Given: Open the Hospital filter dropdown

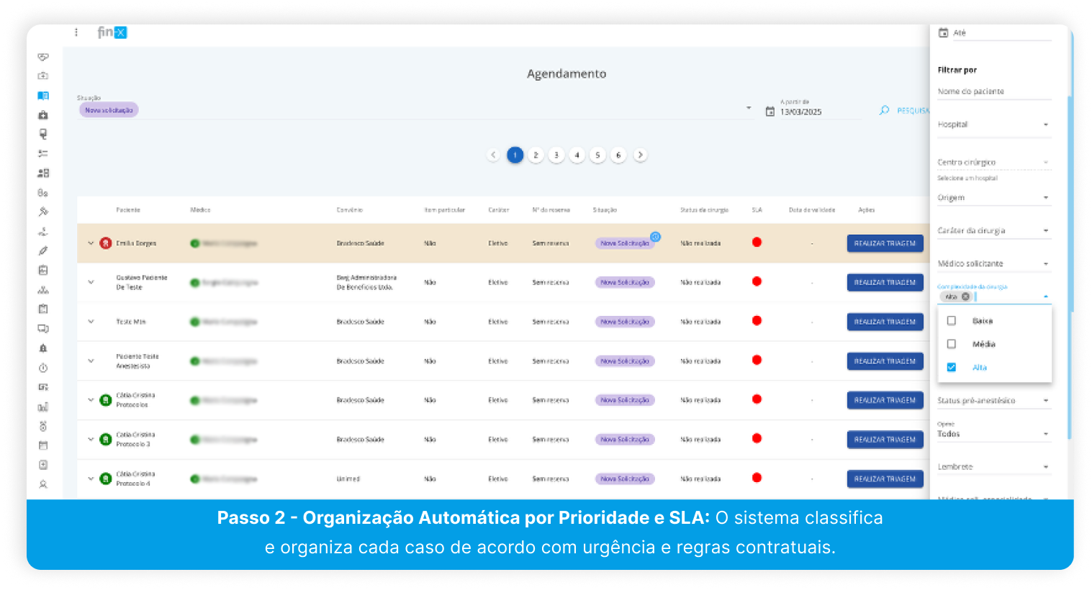Looking at the screenshot, I should tap(993, 124).
